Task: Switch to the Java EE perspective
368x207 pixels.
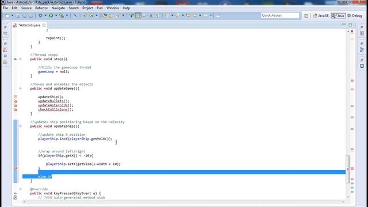Action: tap(321, 16)
